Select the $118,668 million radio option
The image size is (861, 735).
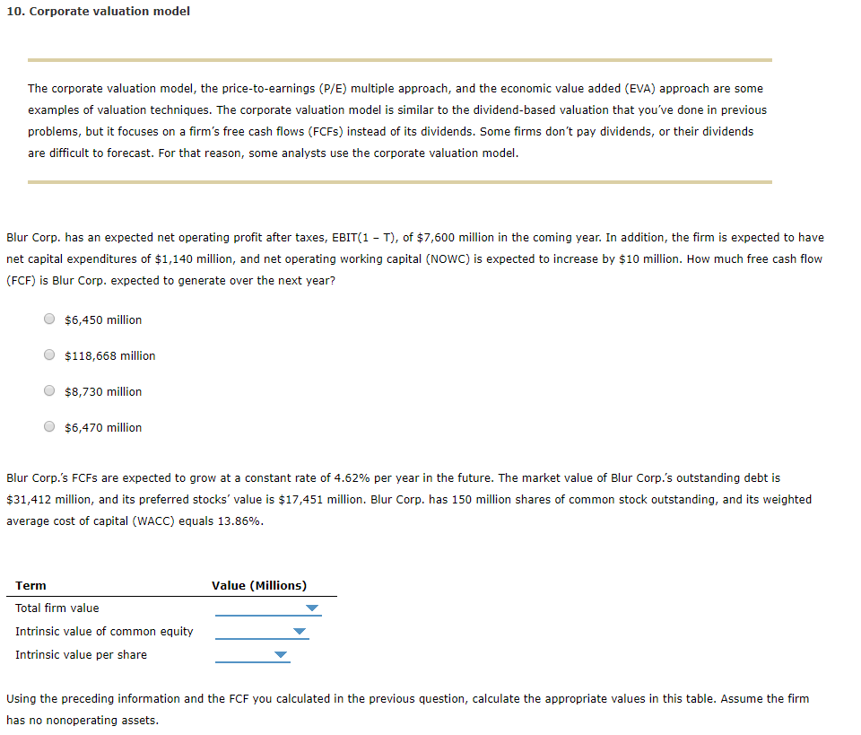49,354
